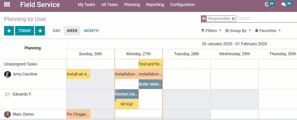The height and width of the screenshot is (120, 297).
Task: Expand the Group By dropdown
Action: click(238, 31)
